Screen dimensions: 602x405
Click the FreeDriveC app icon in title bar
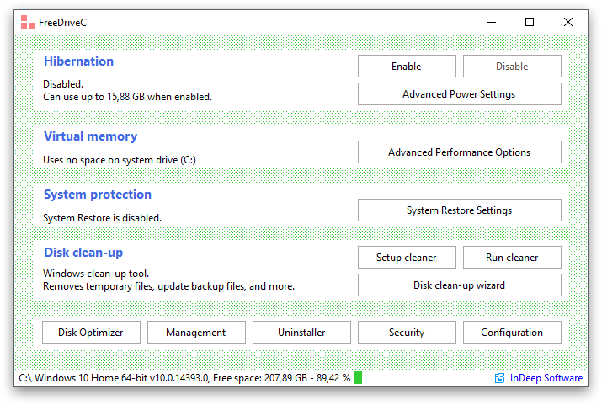27,22
